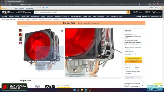Viewport: 164px width, 92px height.
Task: Reload the page in browser
Action: click(x=6, y=4)
